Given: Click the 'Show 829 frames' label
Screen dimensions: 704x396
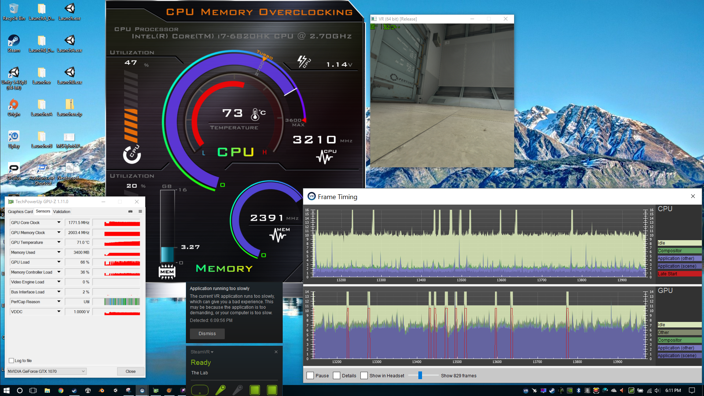Looking at the screenshot, I should click(x=458, y=375).
